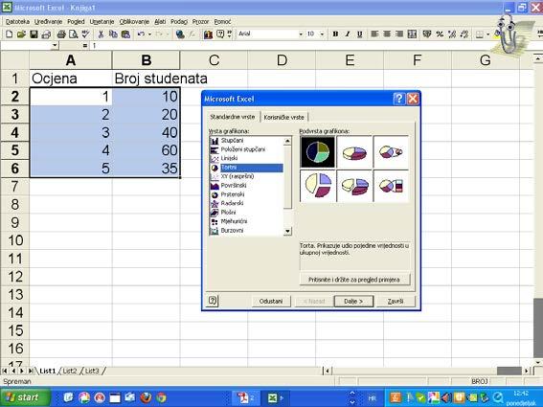
Task: Click the Print icon in toolbar
Action: 61,34
